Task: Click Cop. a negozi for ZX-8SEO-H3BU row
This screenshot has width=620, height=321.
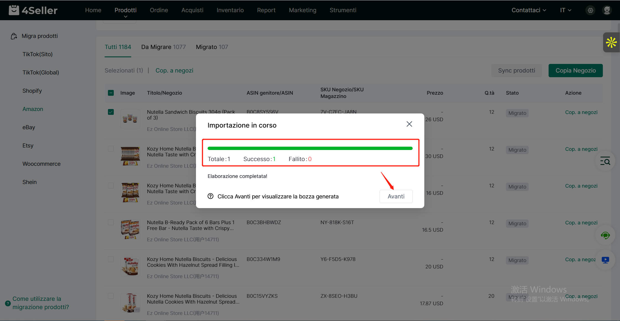Action: (581, 296)
